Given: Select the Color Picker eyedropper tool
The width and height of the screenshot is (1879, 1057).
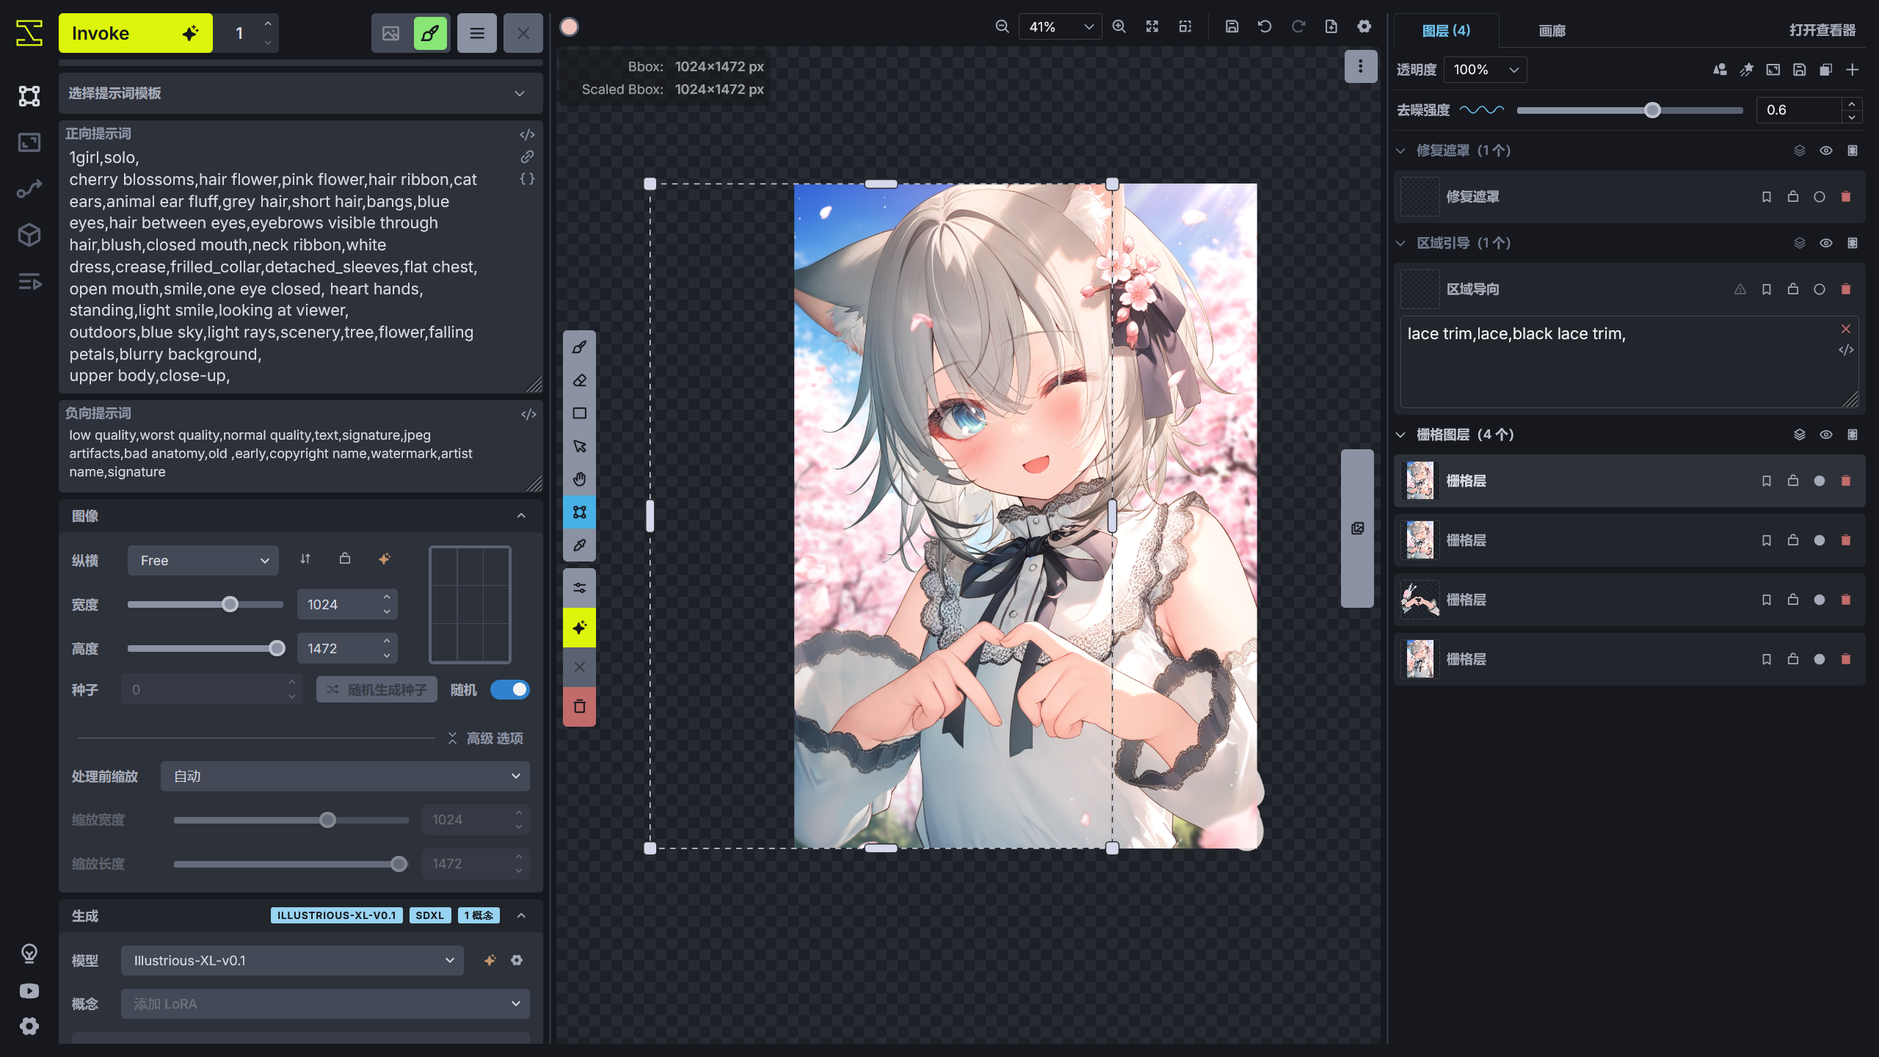Looking at the screenshot, I should 579,545.
